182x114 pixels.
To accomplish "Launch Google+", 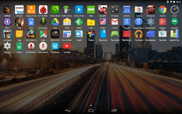I will point(162,22).
